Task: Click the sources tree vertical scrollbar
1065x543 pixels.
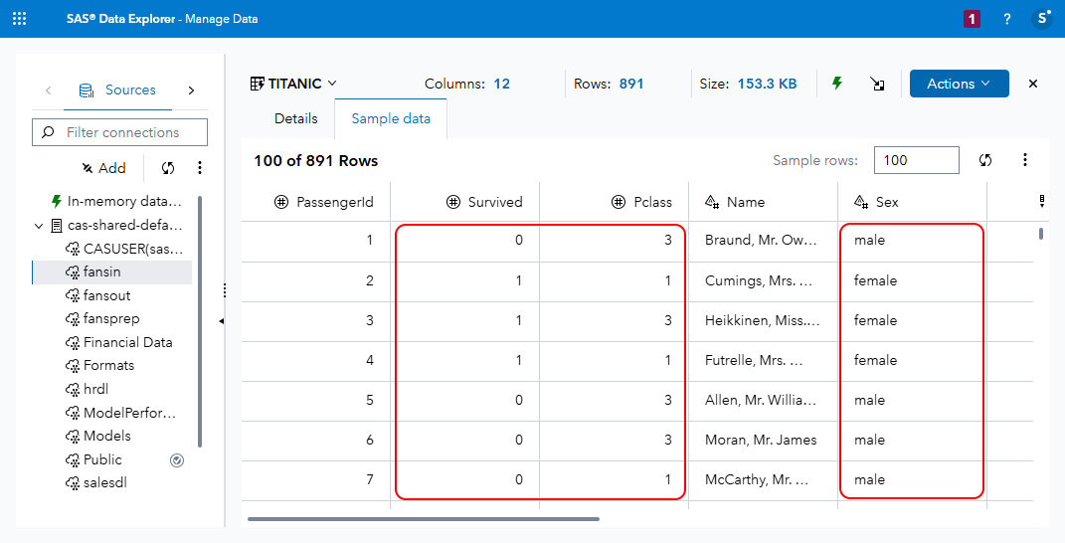Action: 200,321
